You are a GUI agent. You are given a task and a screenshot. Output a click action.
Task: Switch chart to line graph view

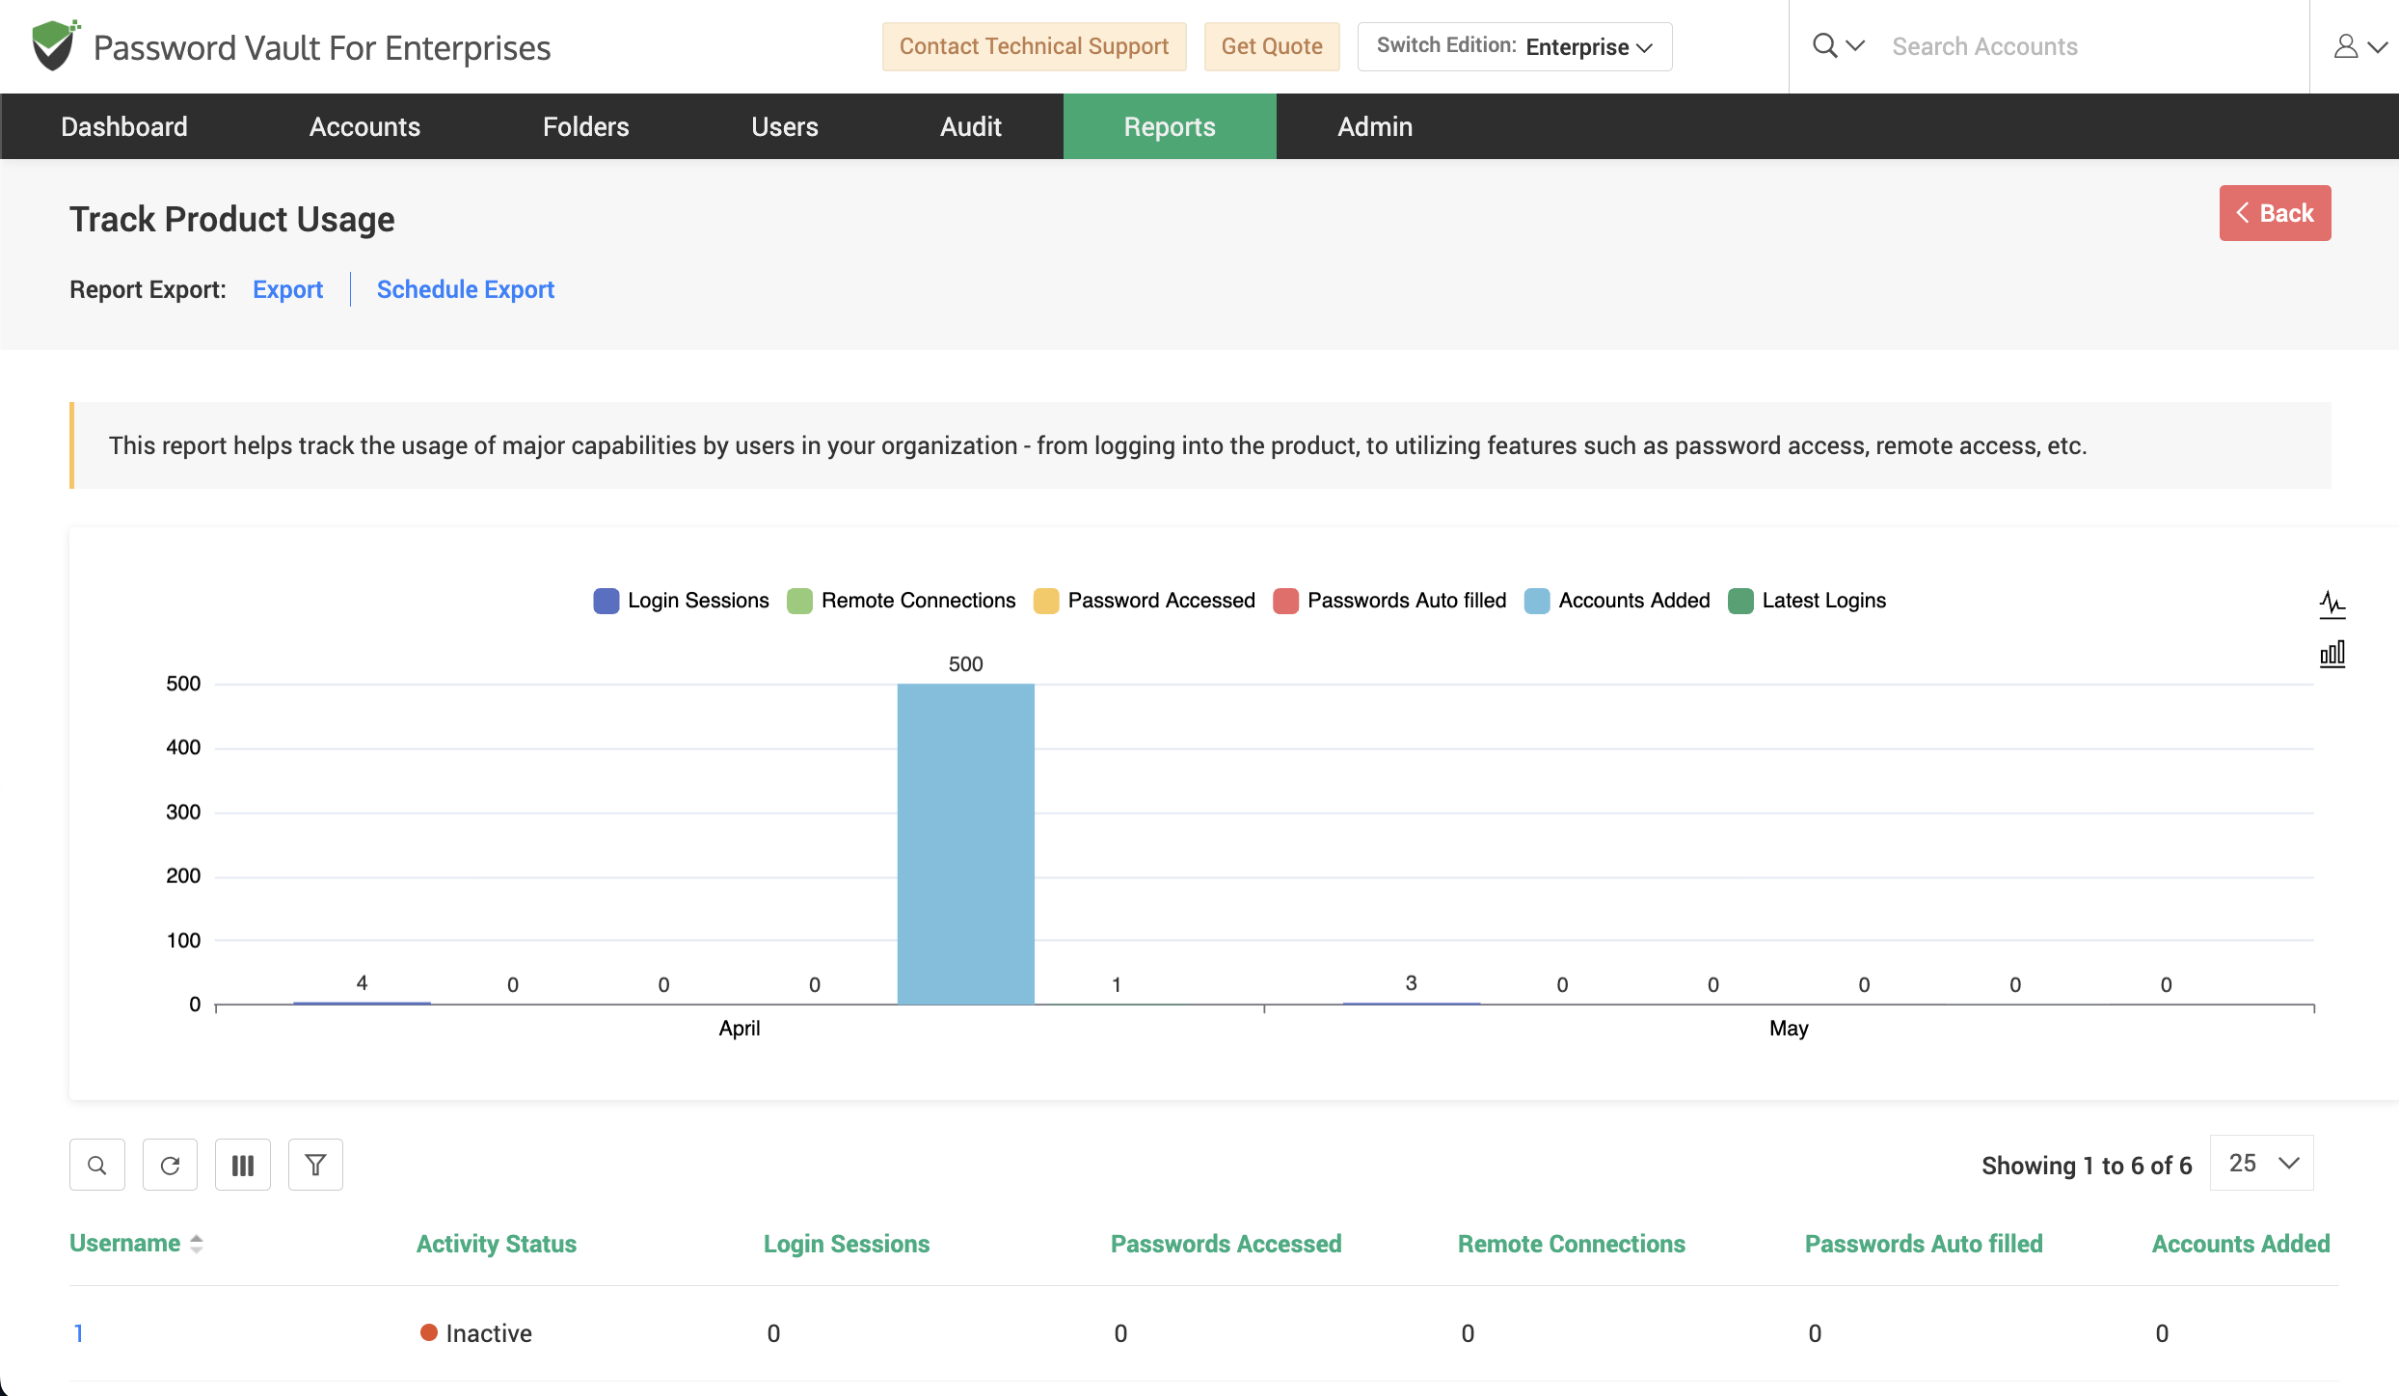[2332, 604]
